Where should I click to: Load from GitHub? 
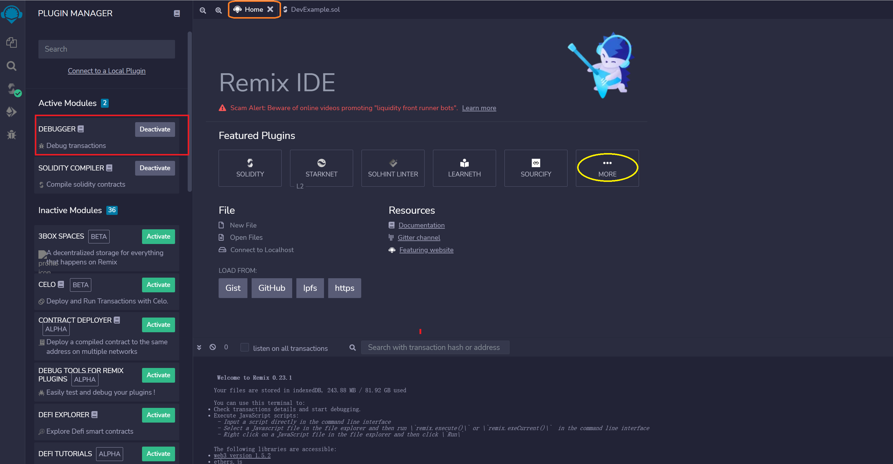click(x=271, y=288)
